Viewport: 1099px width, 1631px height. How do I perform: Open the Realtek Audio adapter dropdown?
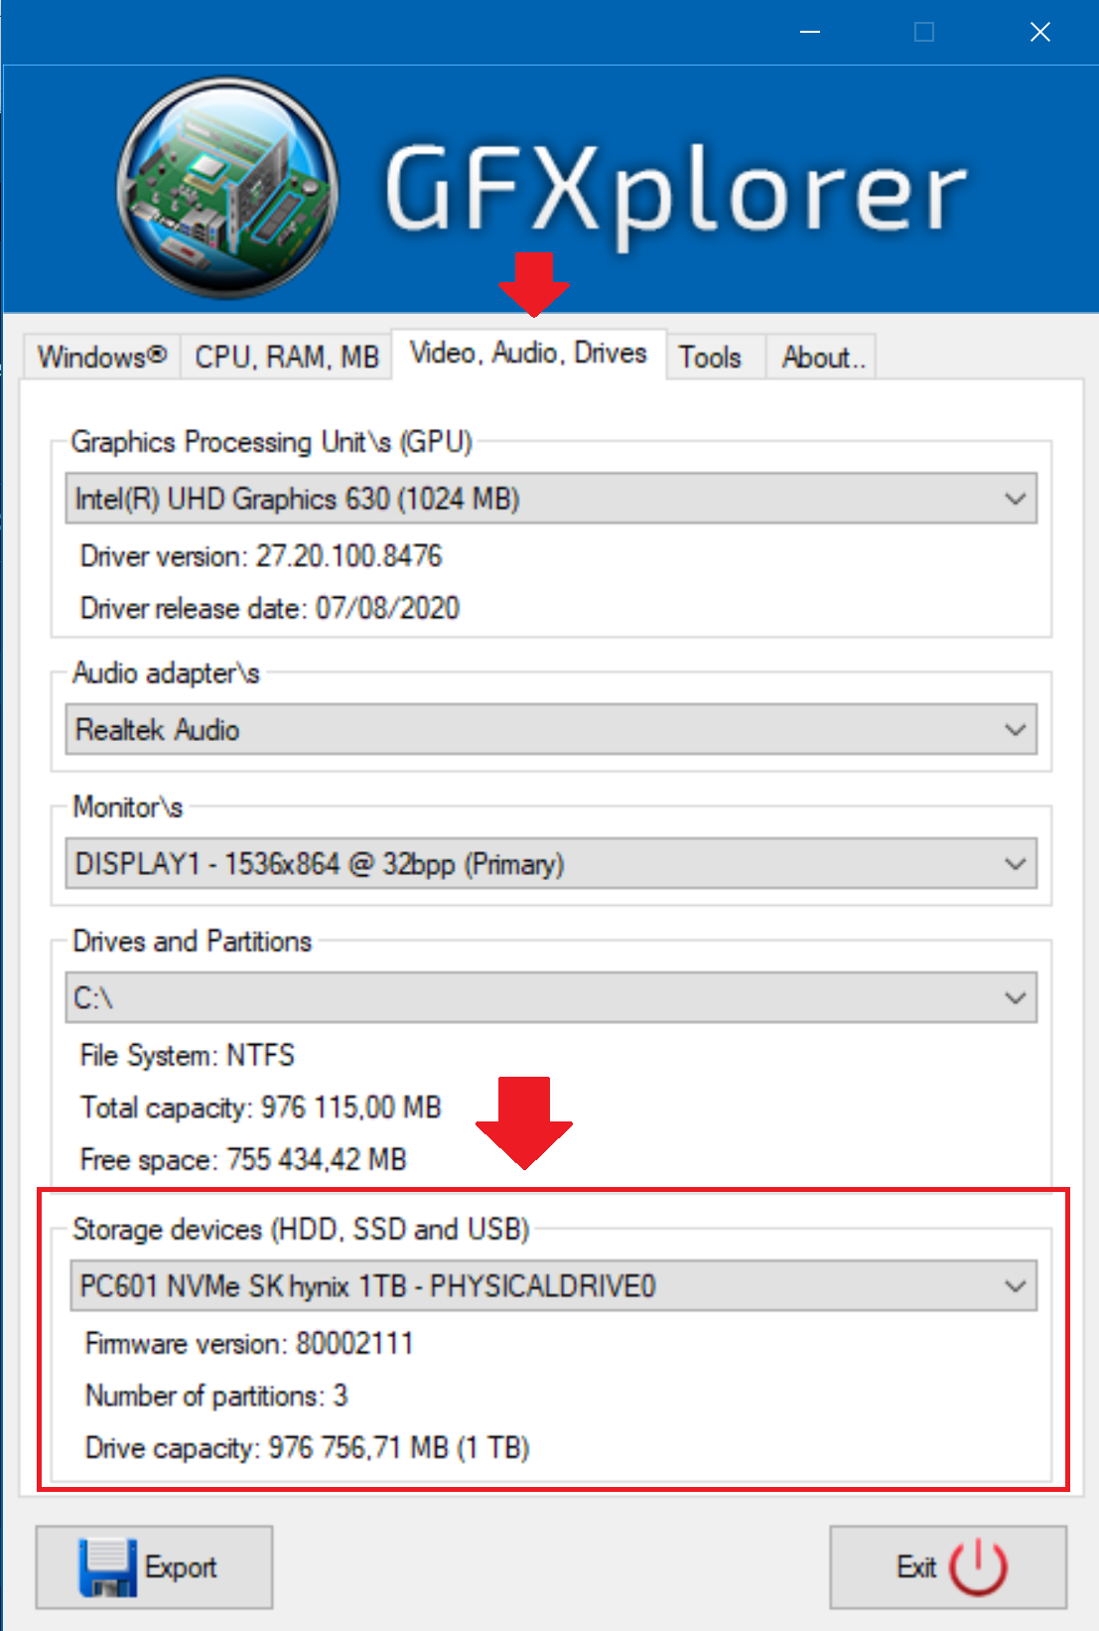(x=551, y=730)
